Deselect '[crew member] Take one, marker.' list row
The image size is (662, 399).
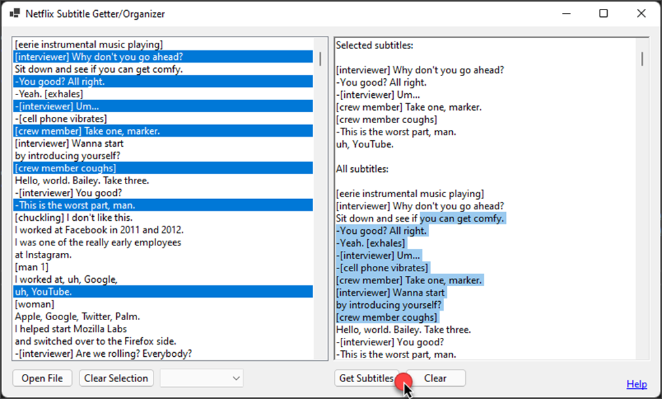[163, 131]
